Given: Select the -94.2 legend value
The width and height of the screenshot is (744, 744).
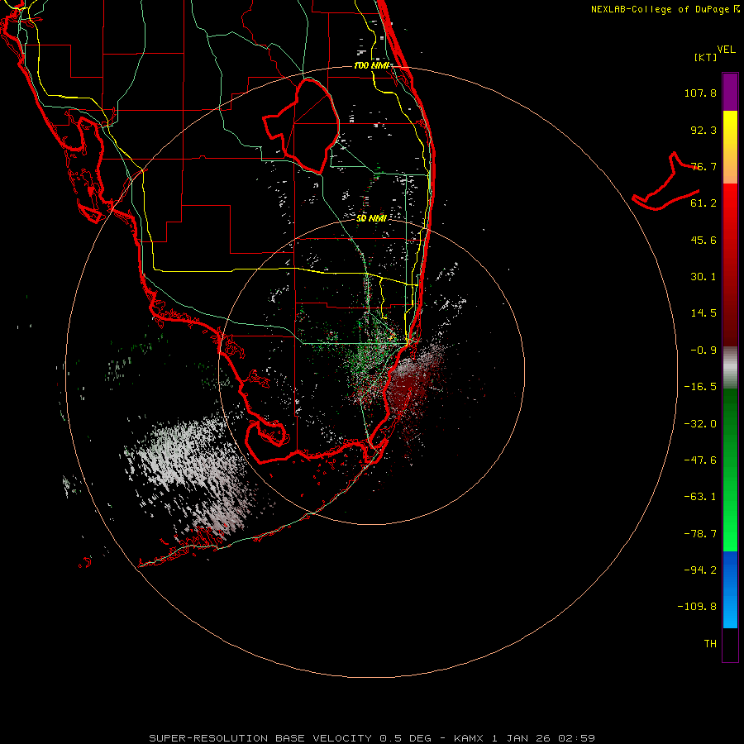Looking at the screenshot, I should coord(700,570).
